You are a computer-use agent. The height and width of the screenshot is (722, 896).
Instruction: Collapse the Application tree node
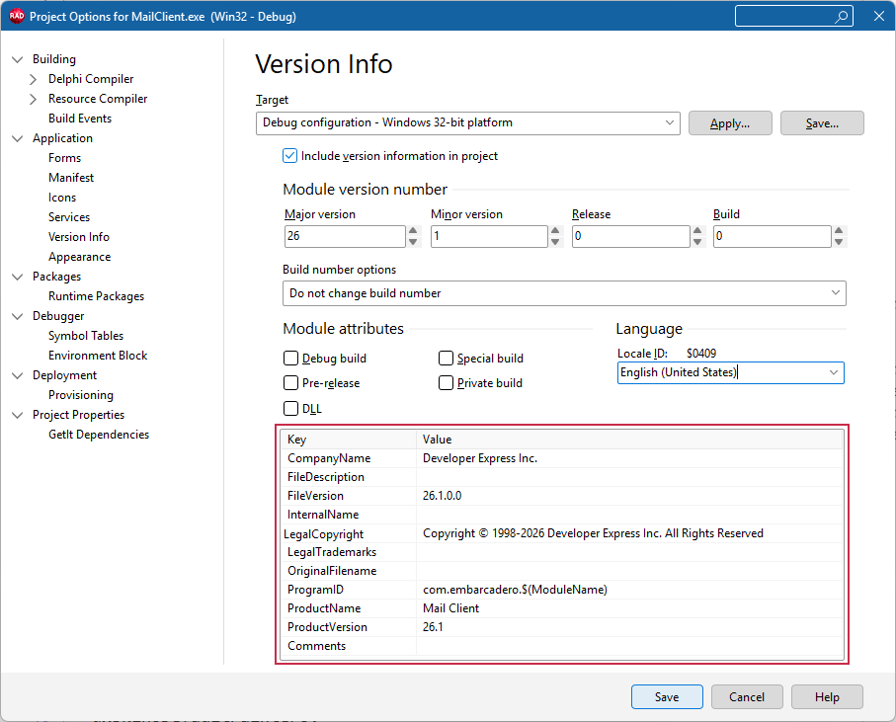(18, 138)
